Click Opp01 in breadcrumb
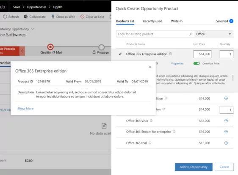The width and height of the screenshot is (238, 175). click(x=58, y=7)
